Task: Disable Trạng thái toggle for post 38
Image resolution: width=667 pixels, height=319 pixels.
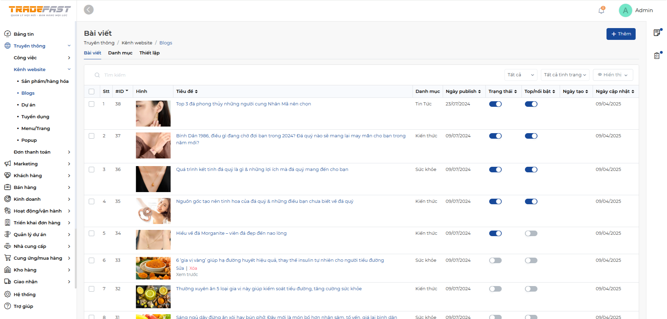Action: tap(495, 104)
